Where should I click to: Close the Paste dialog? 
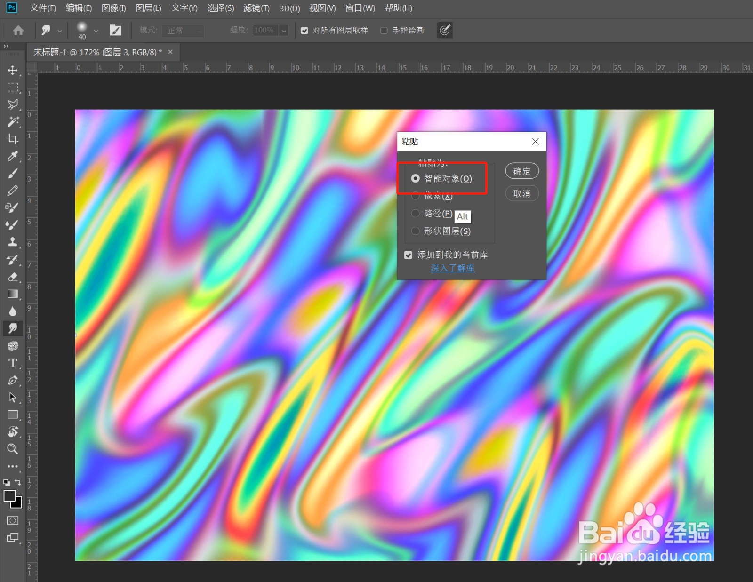click(x=535, y=142)
